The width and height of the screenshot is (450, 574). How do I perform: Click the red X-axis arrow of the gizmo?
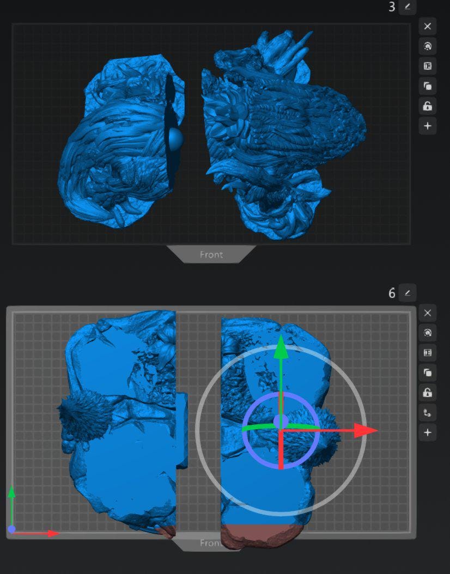pyautogui.click(x=366, y=430)
